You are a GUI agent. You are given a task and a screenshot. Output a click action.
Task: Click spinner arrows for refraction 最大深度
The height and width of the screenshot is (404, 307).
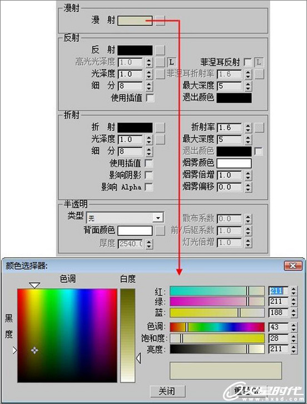247,139
